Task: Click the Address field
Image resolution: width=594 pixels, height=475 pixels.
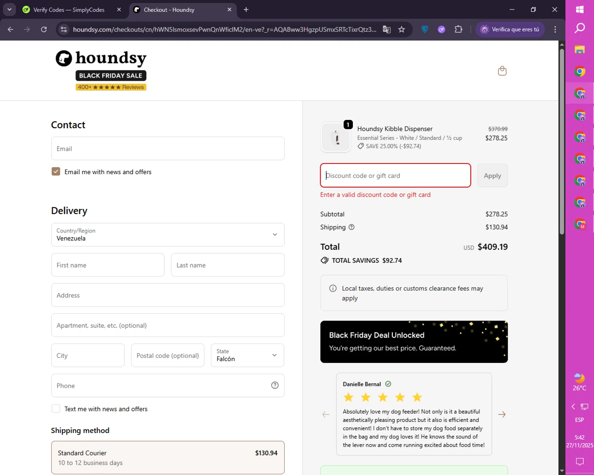Action: click(x=168, y=295)
